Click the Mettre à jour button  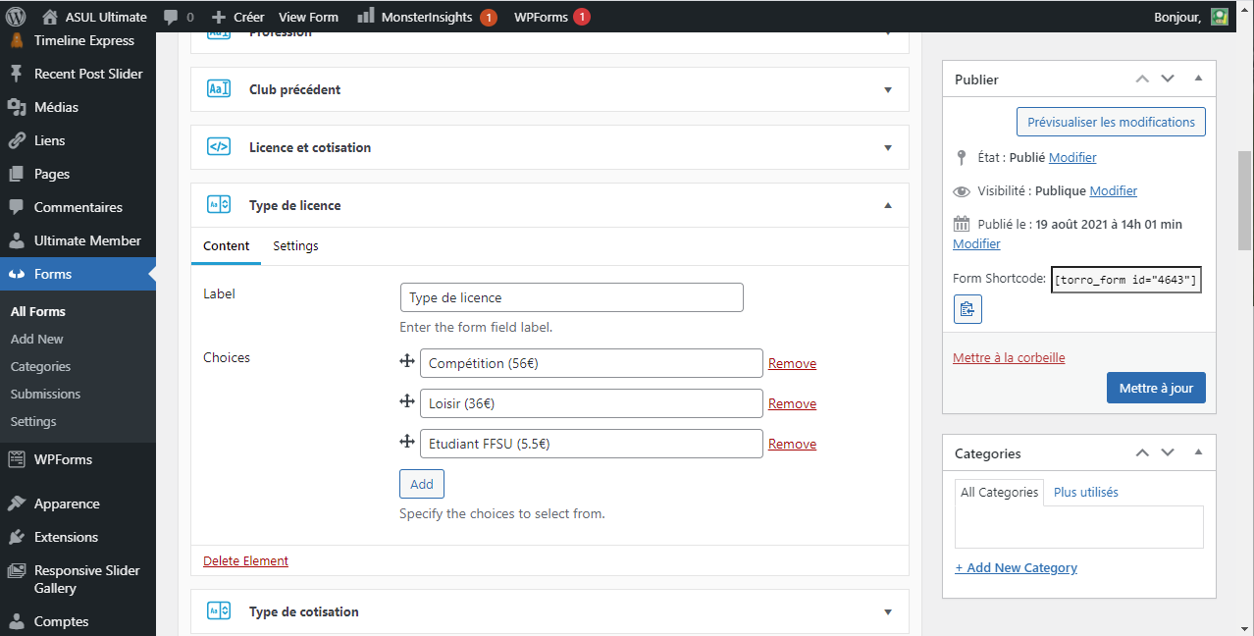tap(1155, 388)
